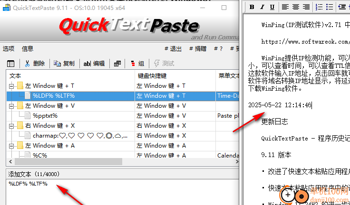The height and width of the screenshot is (205, 350).
Task: Click the folder icon of 左 Window 键 + V
Action: [x=20, y=106]
